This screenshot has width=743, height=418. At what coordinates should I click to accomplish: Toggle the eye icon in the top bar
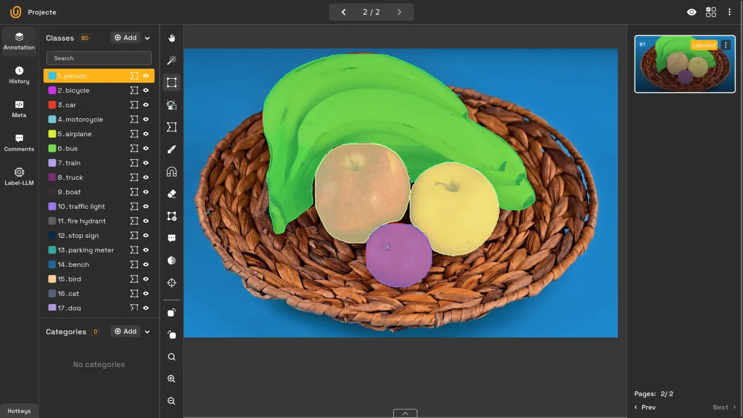[692, 12]
